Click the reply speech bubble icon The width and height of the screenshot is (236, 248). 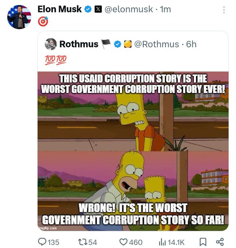(43, 241)
